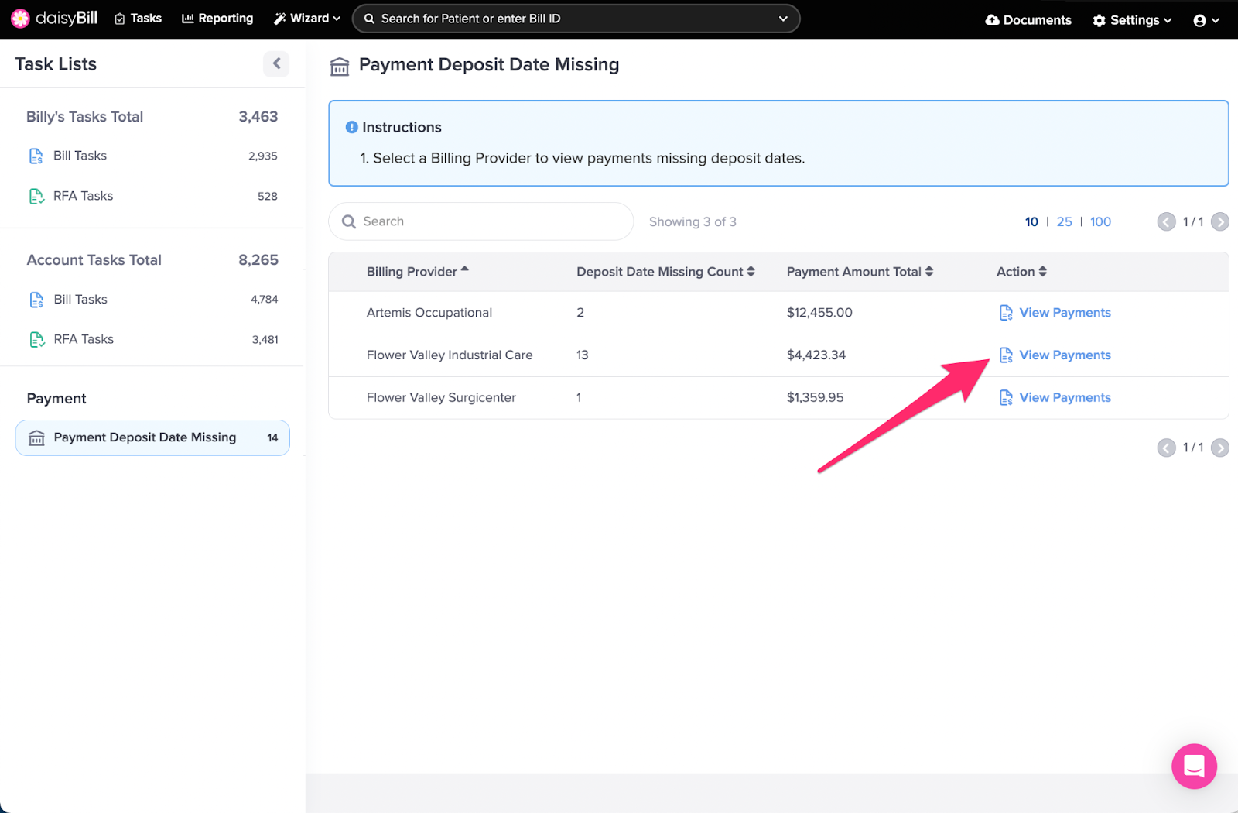Screen dimensions: 1238x813
Task: Select the Bill Tasks icon under Billy's Tasks
Action: [x=36, y=155]
